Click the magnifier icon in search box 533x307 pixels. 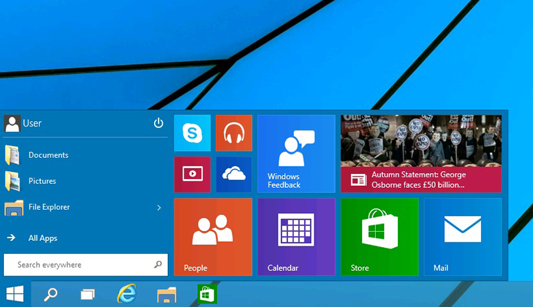(x=158, y=264)
